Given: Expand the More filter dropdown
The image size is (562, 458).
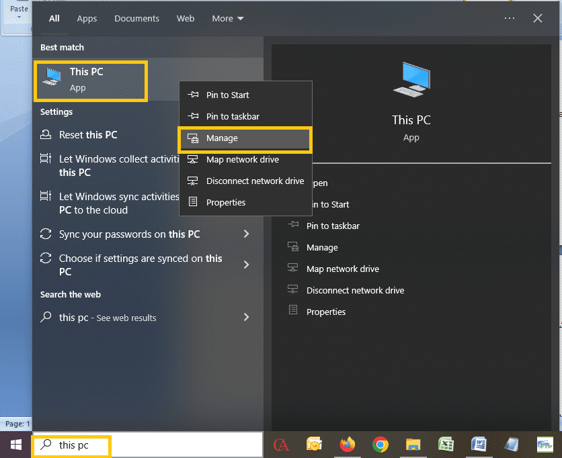Looking at the screenshot, I should pos(228,18).
